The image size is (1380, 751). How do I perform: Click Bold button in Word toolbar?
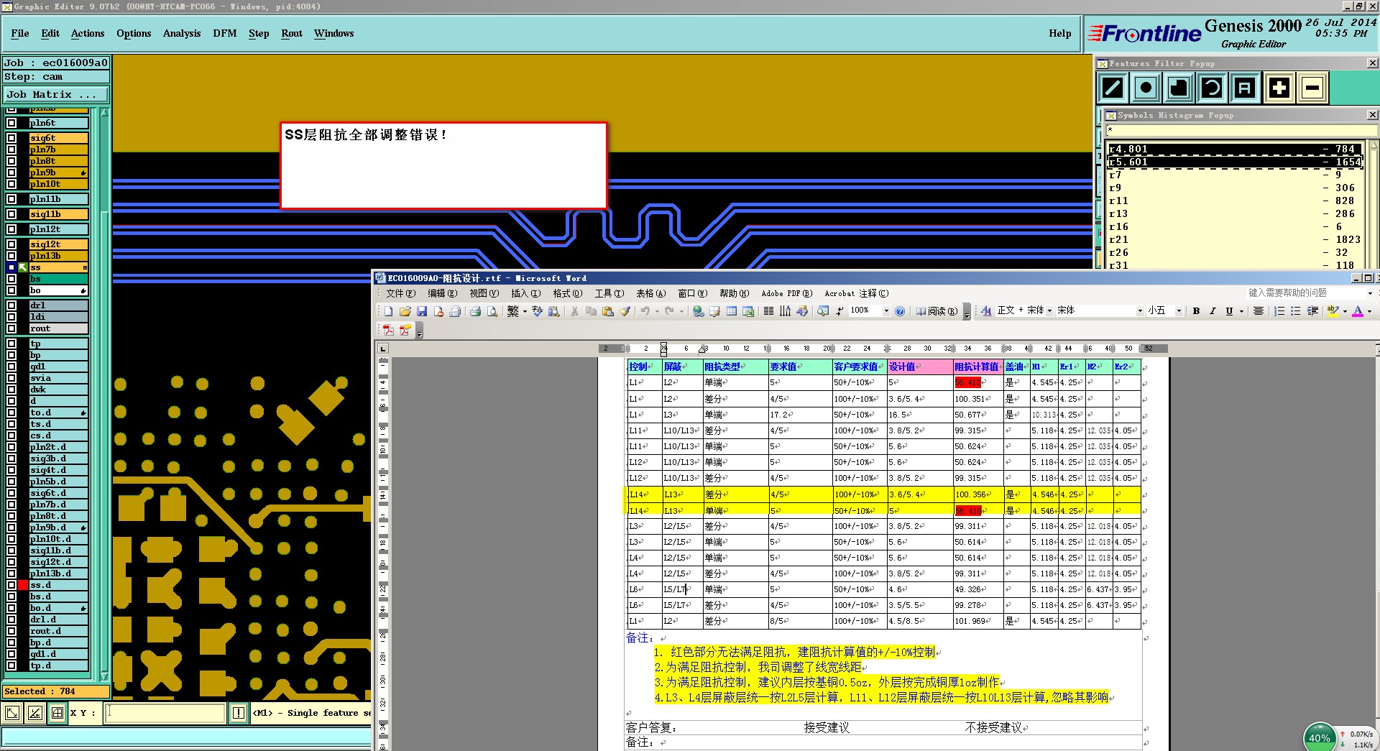[x=1196, y=311]
